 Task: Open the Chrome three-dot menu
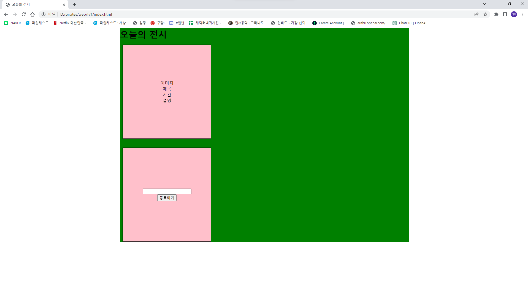pyautogui.click(x=523, y=14)
